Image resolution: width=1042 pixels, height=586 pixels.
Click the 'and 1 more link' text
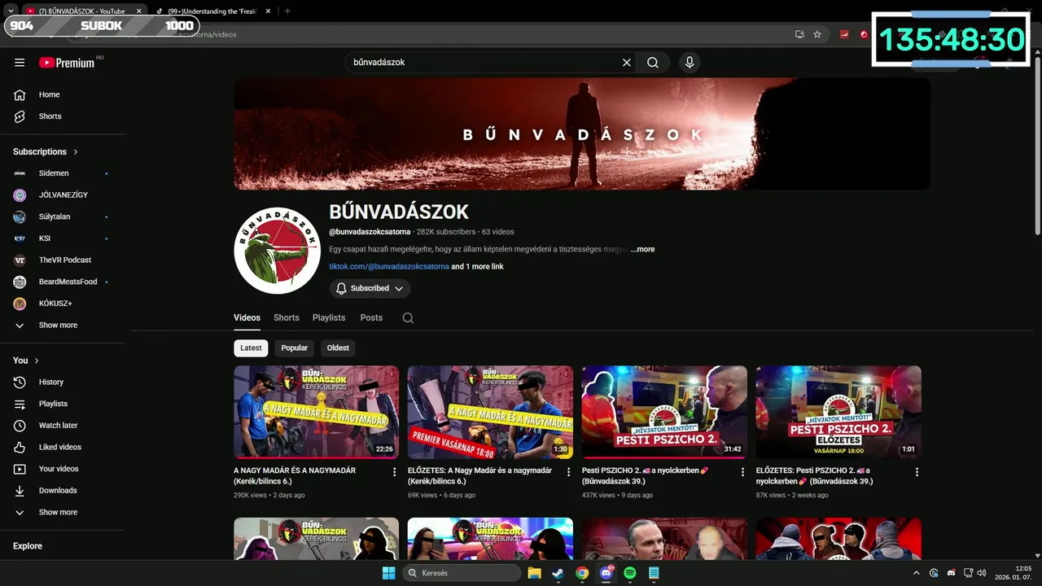477,266
